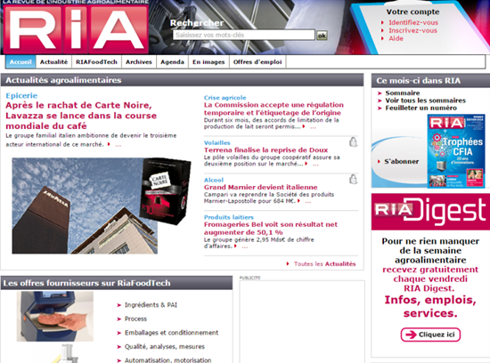Open the Epicerie category link
The height and width of the screenshot is (363, 490).
coord(21,95)
